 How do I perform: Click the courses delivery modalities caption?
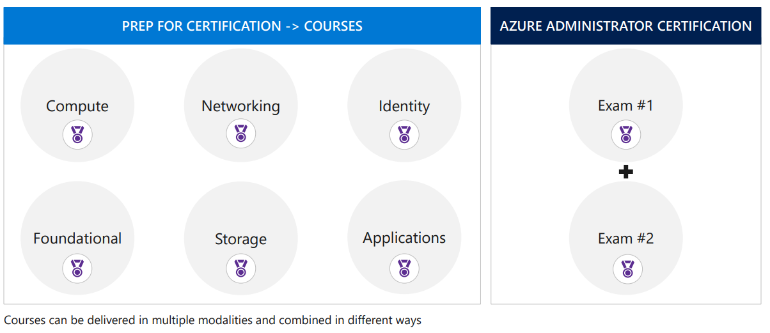click(213, 320)
